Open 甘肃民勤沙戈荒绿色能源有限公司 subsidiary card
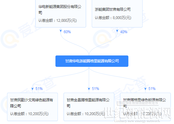 (x=33, y=107)
